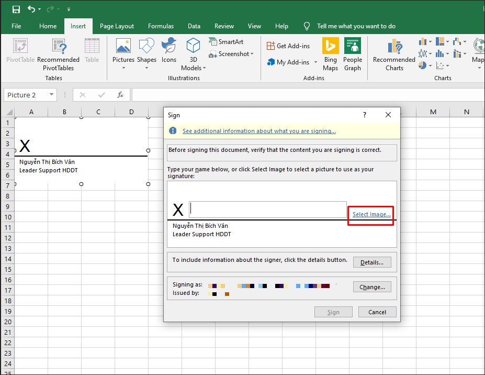The image size is (485, 375).
Task: Insert a pie or doughnut chart
Action: click(425, 65)
